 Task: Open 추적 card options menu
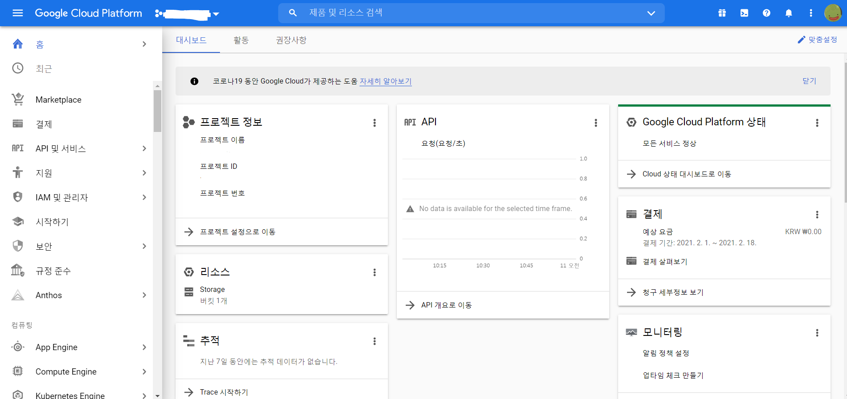click(x=375, y=341)
